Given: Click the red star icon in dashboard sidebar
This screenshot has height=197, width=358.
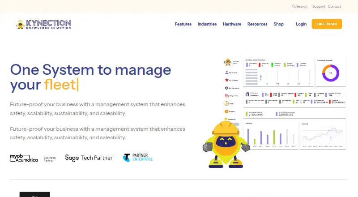Looking at the screenshot, I should 226,80.
